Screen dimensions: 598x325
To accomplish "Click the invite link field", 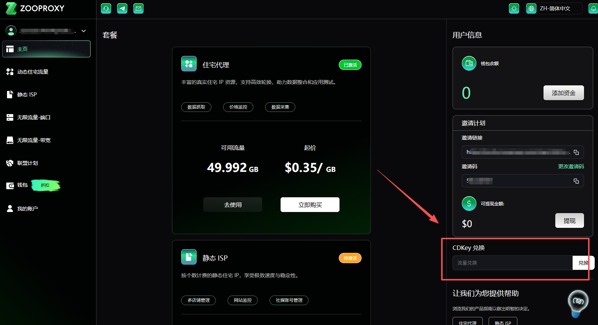I will tap(523, 152).
